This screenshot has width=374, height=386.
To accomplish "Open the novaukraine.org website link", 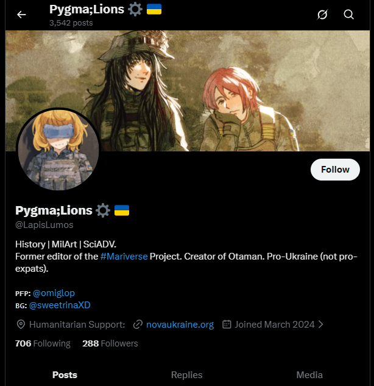I will [180, 325].
